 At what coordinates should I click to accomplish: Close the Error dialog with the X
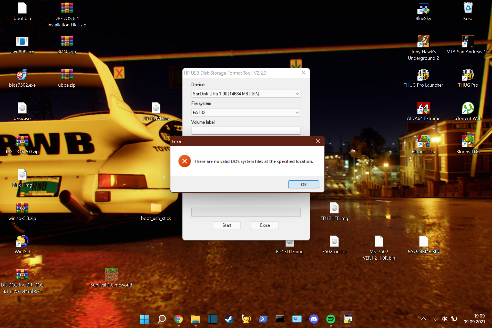point(318,141)
